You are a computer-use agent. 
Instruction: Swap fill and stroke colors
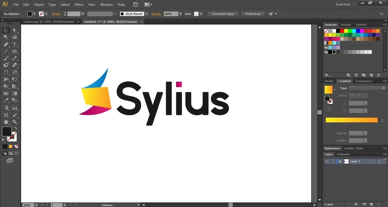pyautogui.click(x=16, y=128)
